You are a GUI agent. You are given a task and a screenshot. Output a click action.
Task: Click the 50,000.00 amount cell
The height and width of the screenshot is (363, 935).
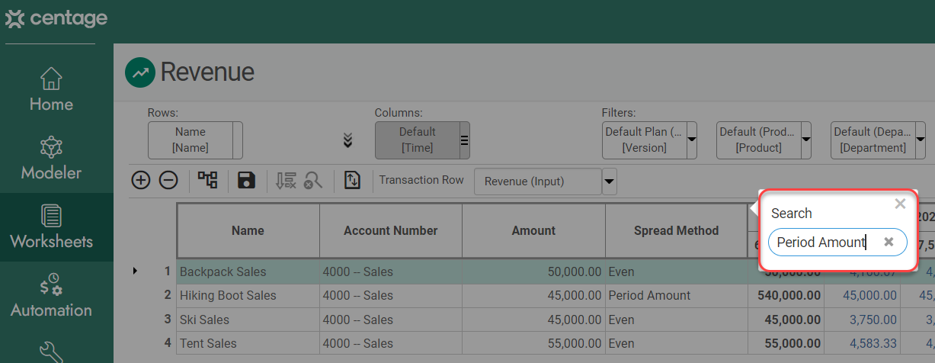[x=533, y=271]
